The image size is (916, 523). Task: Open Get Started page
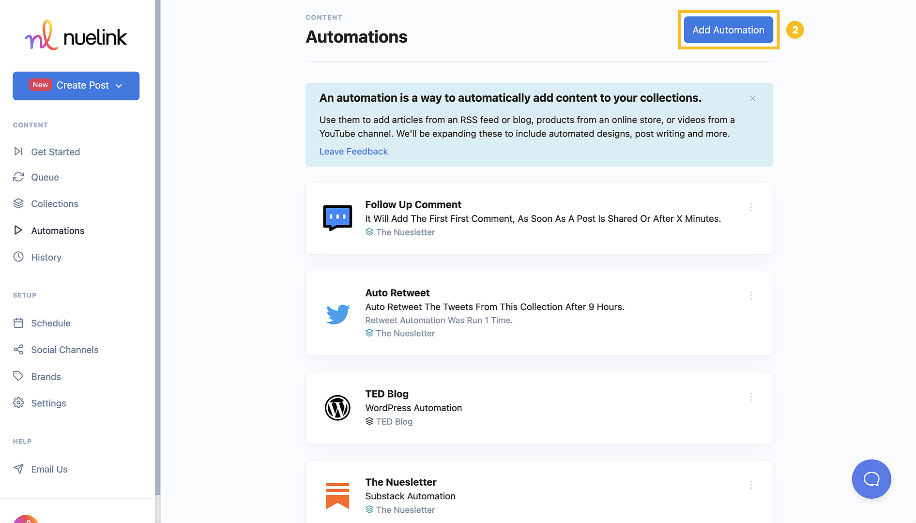point(55,152)
